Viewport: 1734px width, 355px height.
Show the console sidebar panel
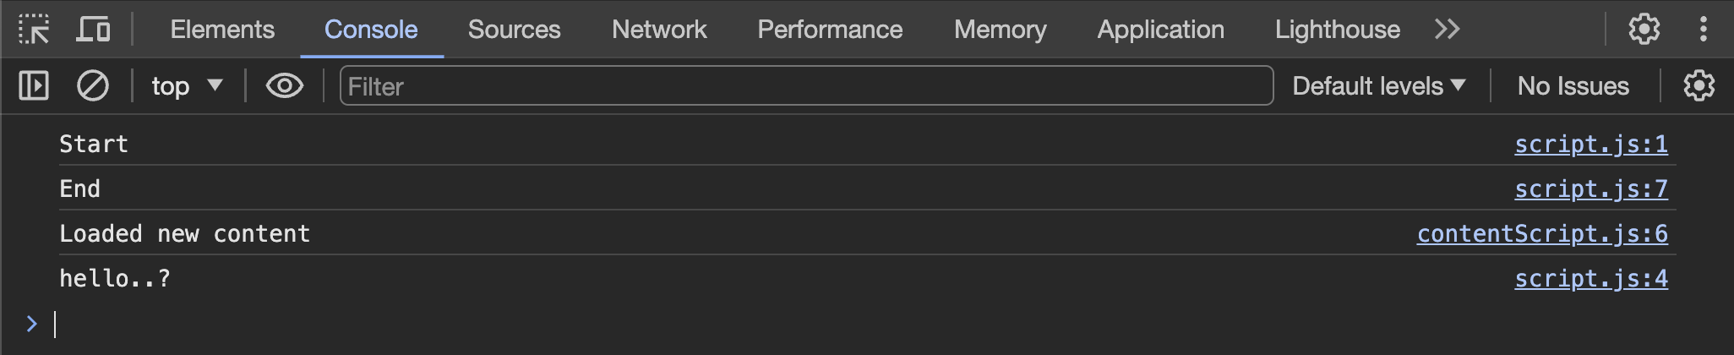click(34, 85)
